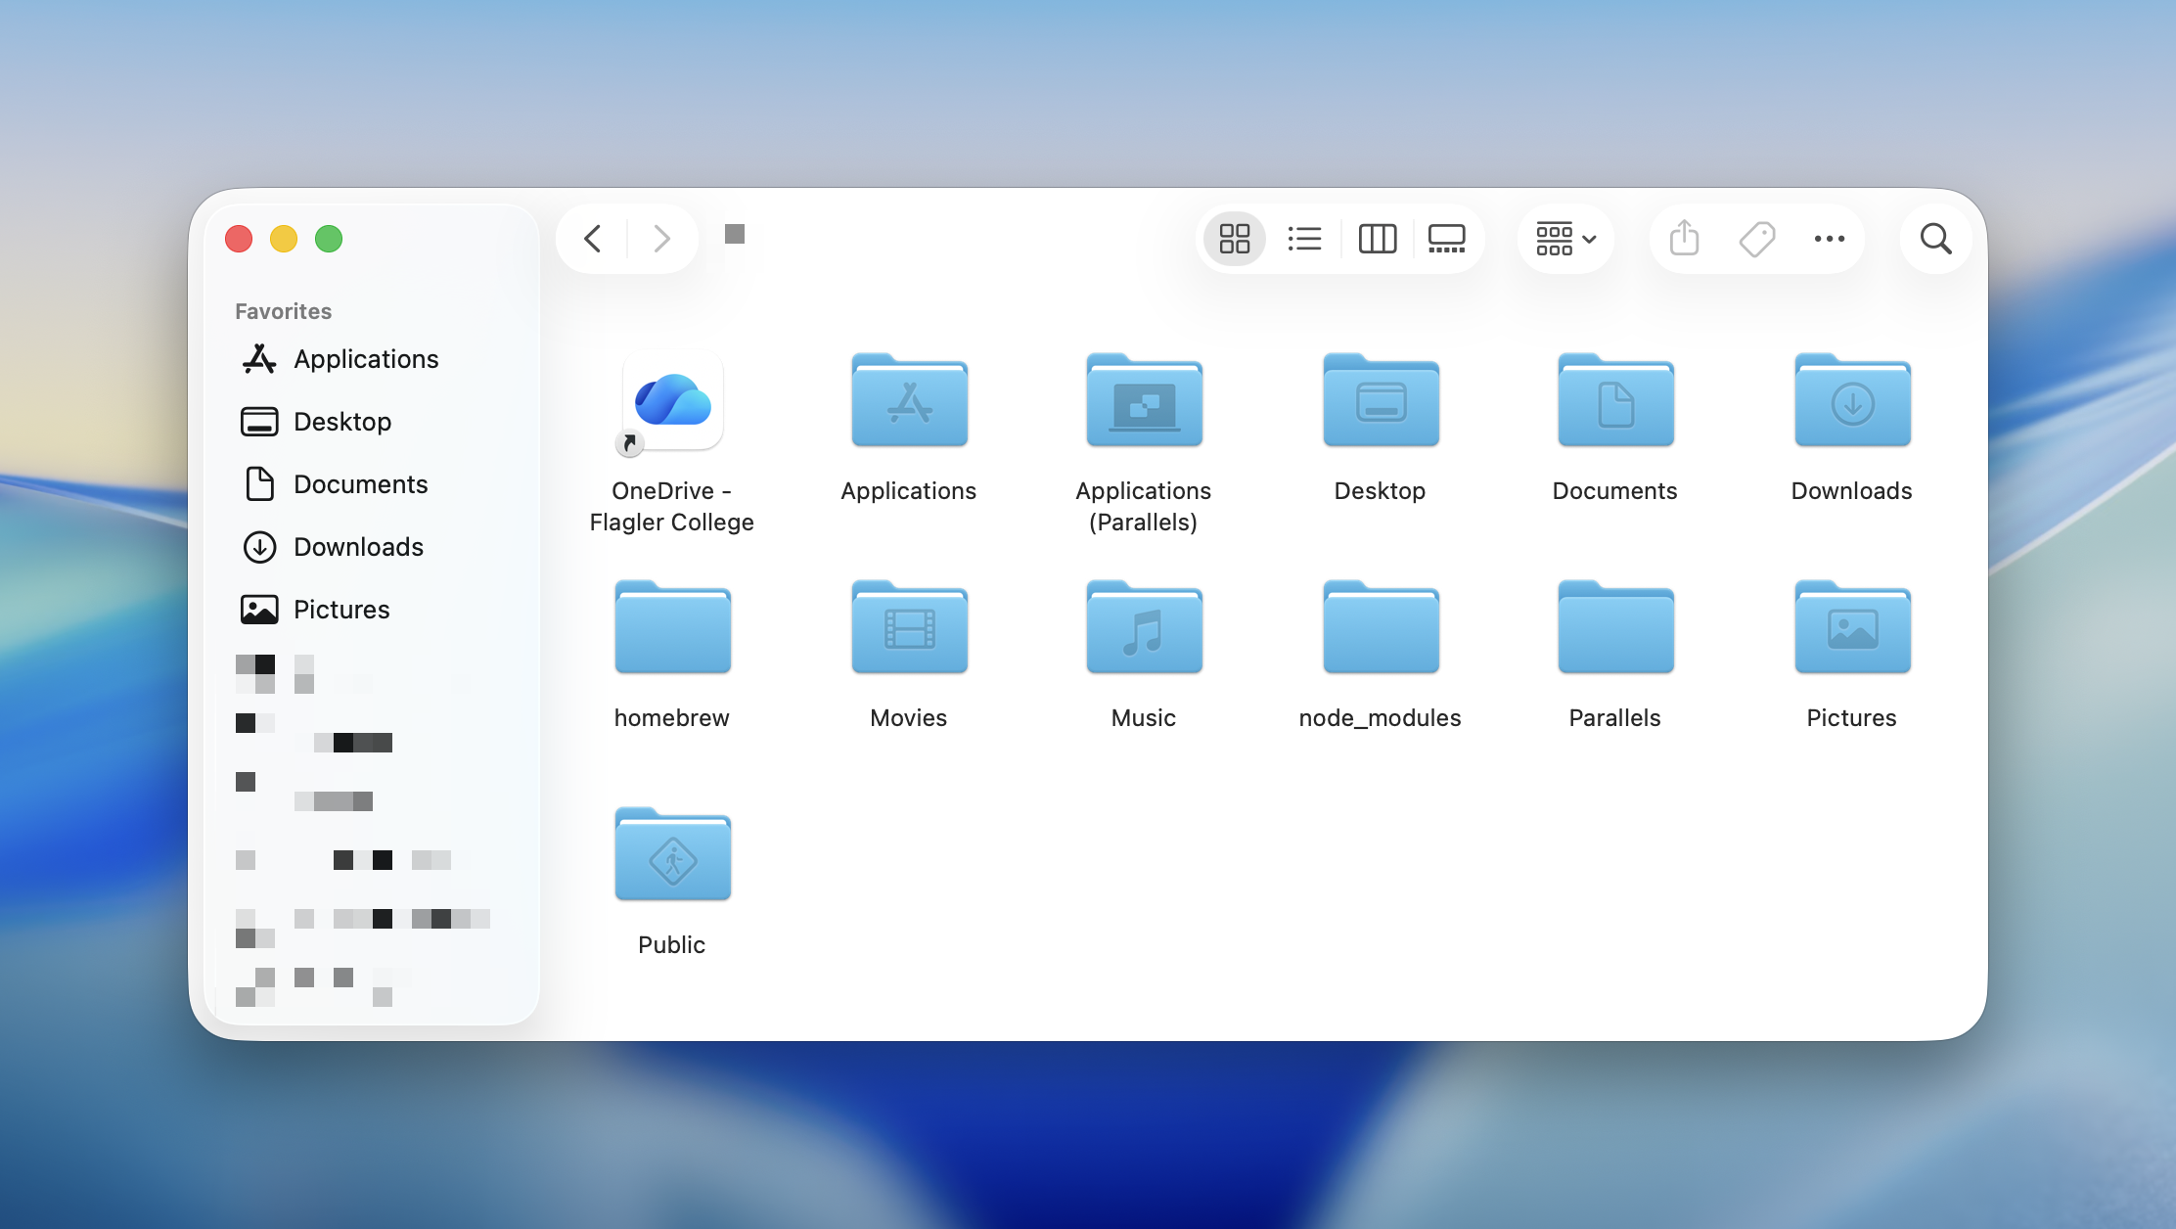
Task: Switch to column view
Action: 1377,239
